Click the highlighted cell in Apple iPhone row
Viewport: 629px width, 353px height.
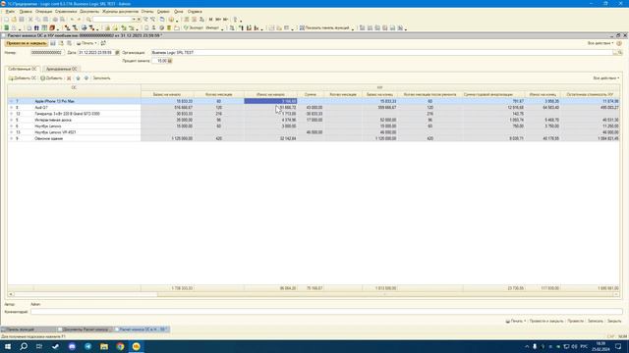[x=270, y=101]
